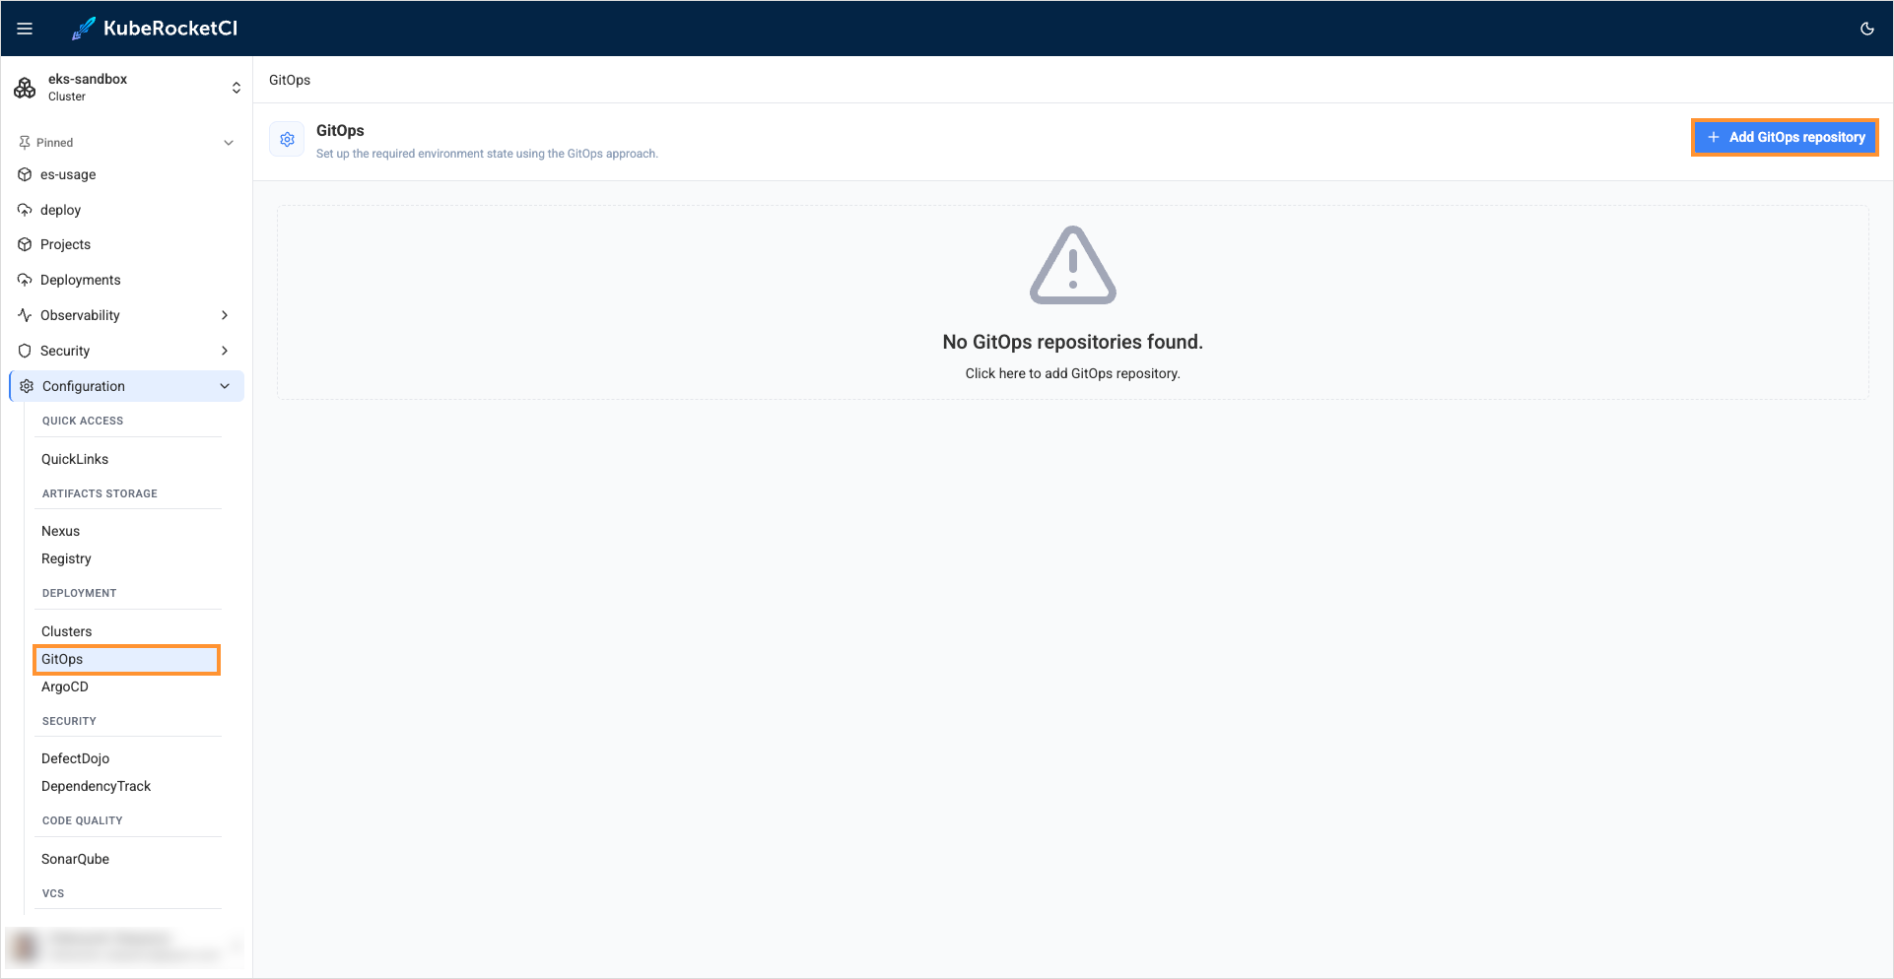The width and height of the screenshot is (1894, 979).
Task: Click here to add GitOps repository link
Action: [x=1072, y=373]
